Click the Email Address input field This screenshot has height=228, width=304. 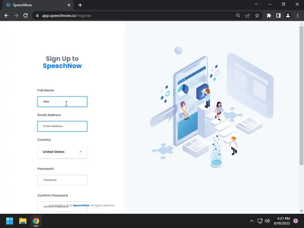(x=62, y=126)
